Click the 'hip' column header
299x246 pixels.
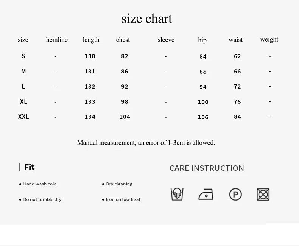pyautogui.click(x=202, y=40)
